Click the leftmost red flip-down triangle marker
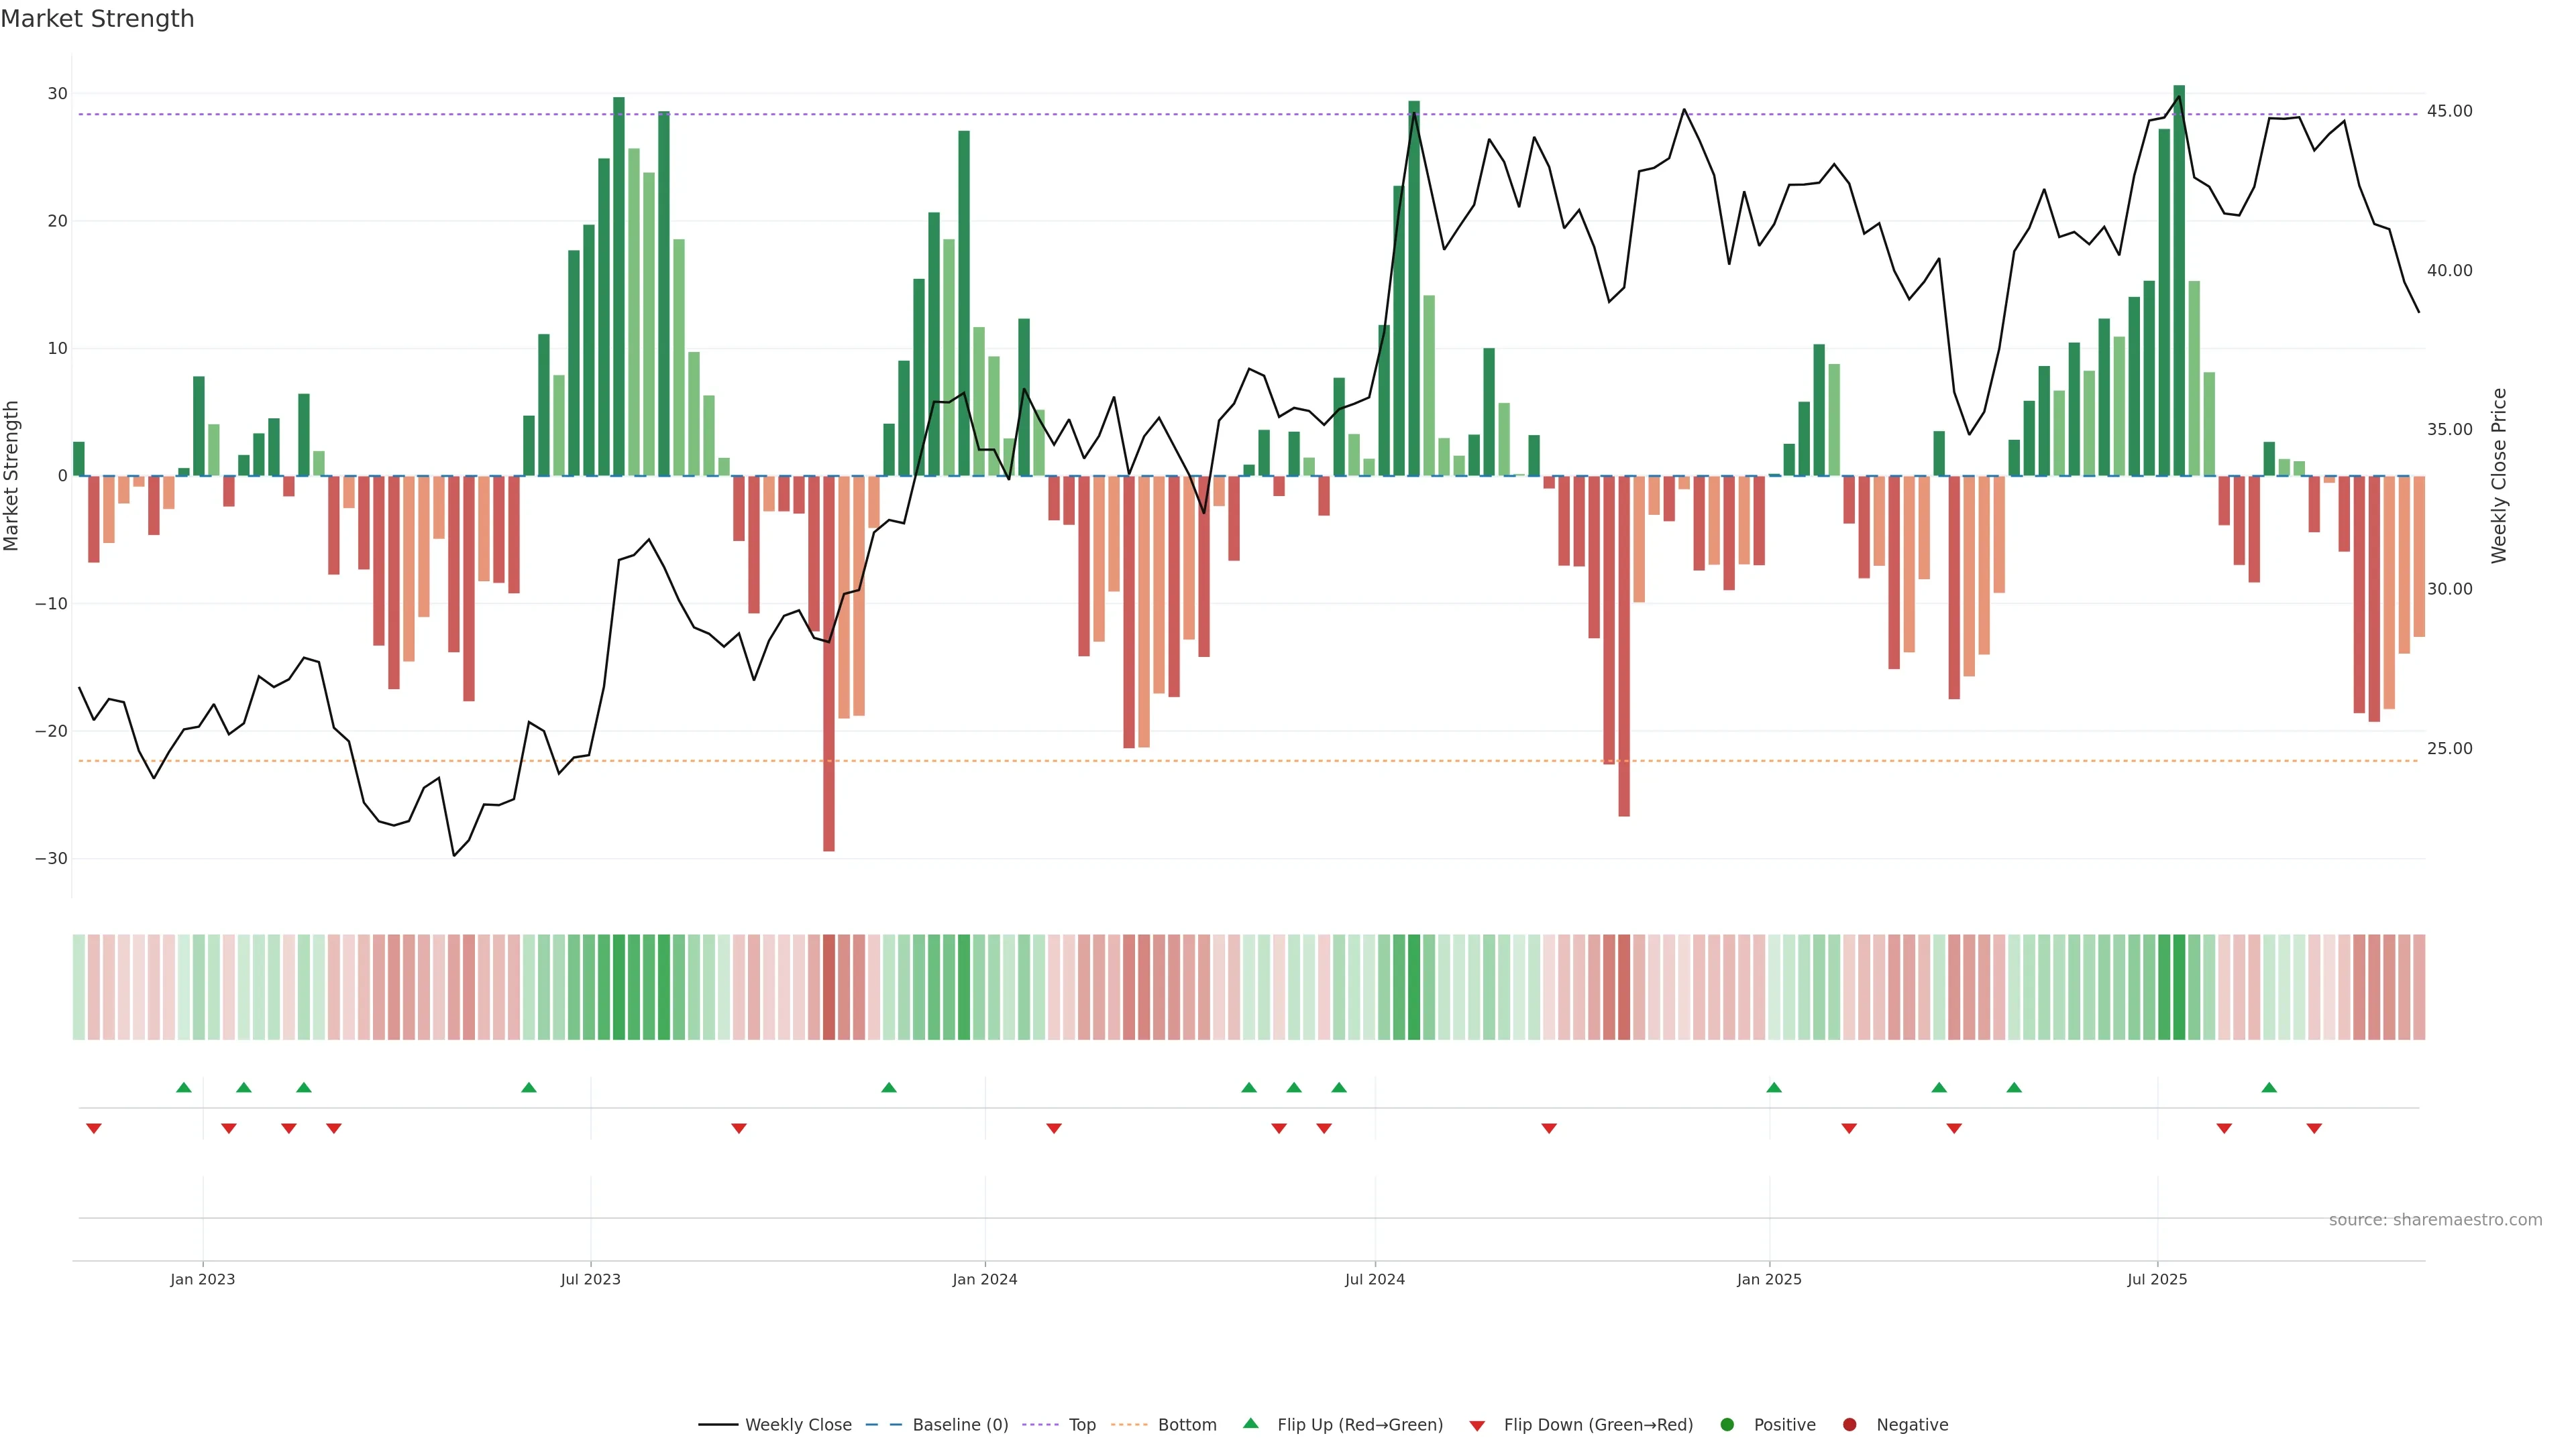The width and height of the screenshot is (2576, 1448). pos(94,1128)
